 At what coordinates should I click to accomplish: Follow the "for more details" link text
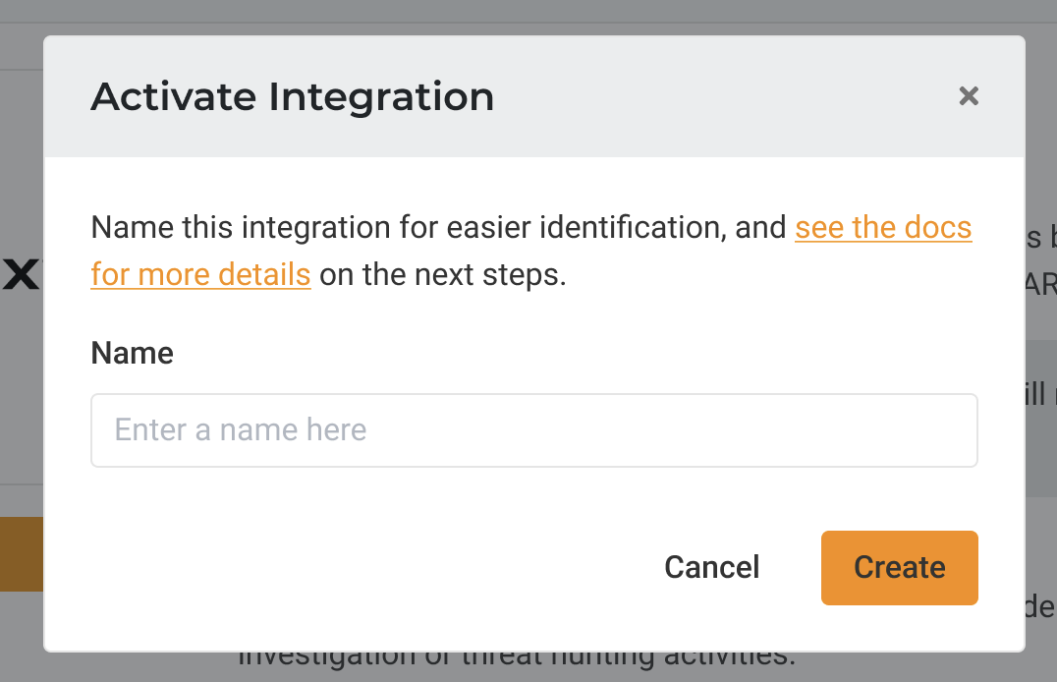click(x=200, y=274)
